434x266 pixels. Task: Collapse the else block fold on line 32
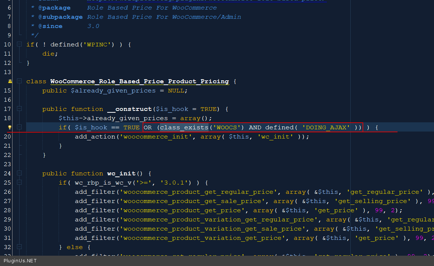click(x=20, y=247)
